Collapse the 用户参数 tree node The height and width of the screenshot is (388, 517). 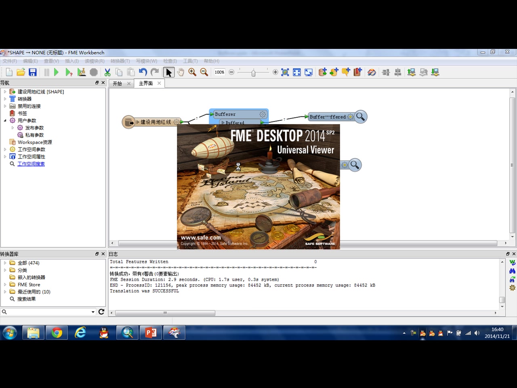(5, 120)
